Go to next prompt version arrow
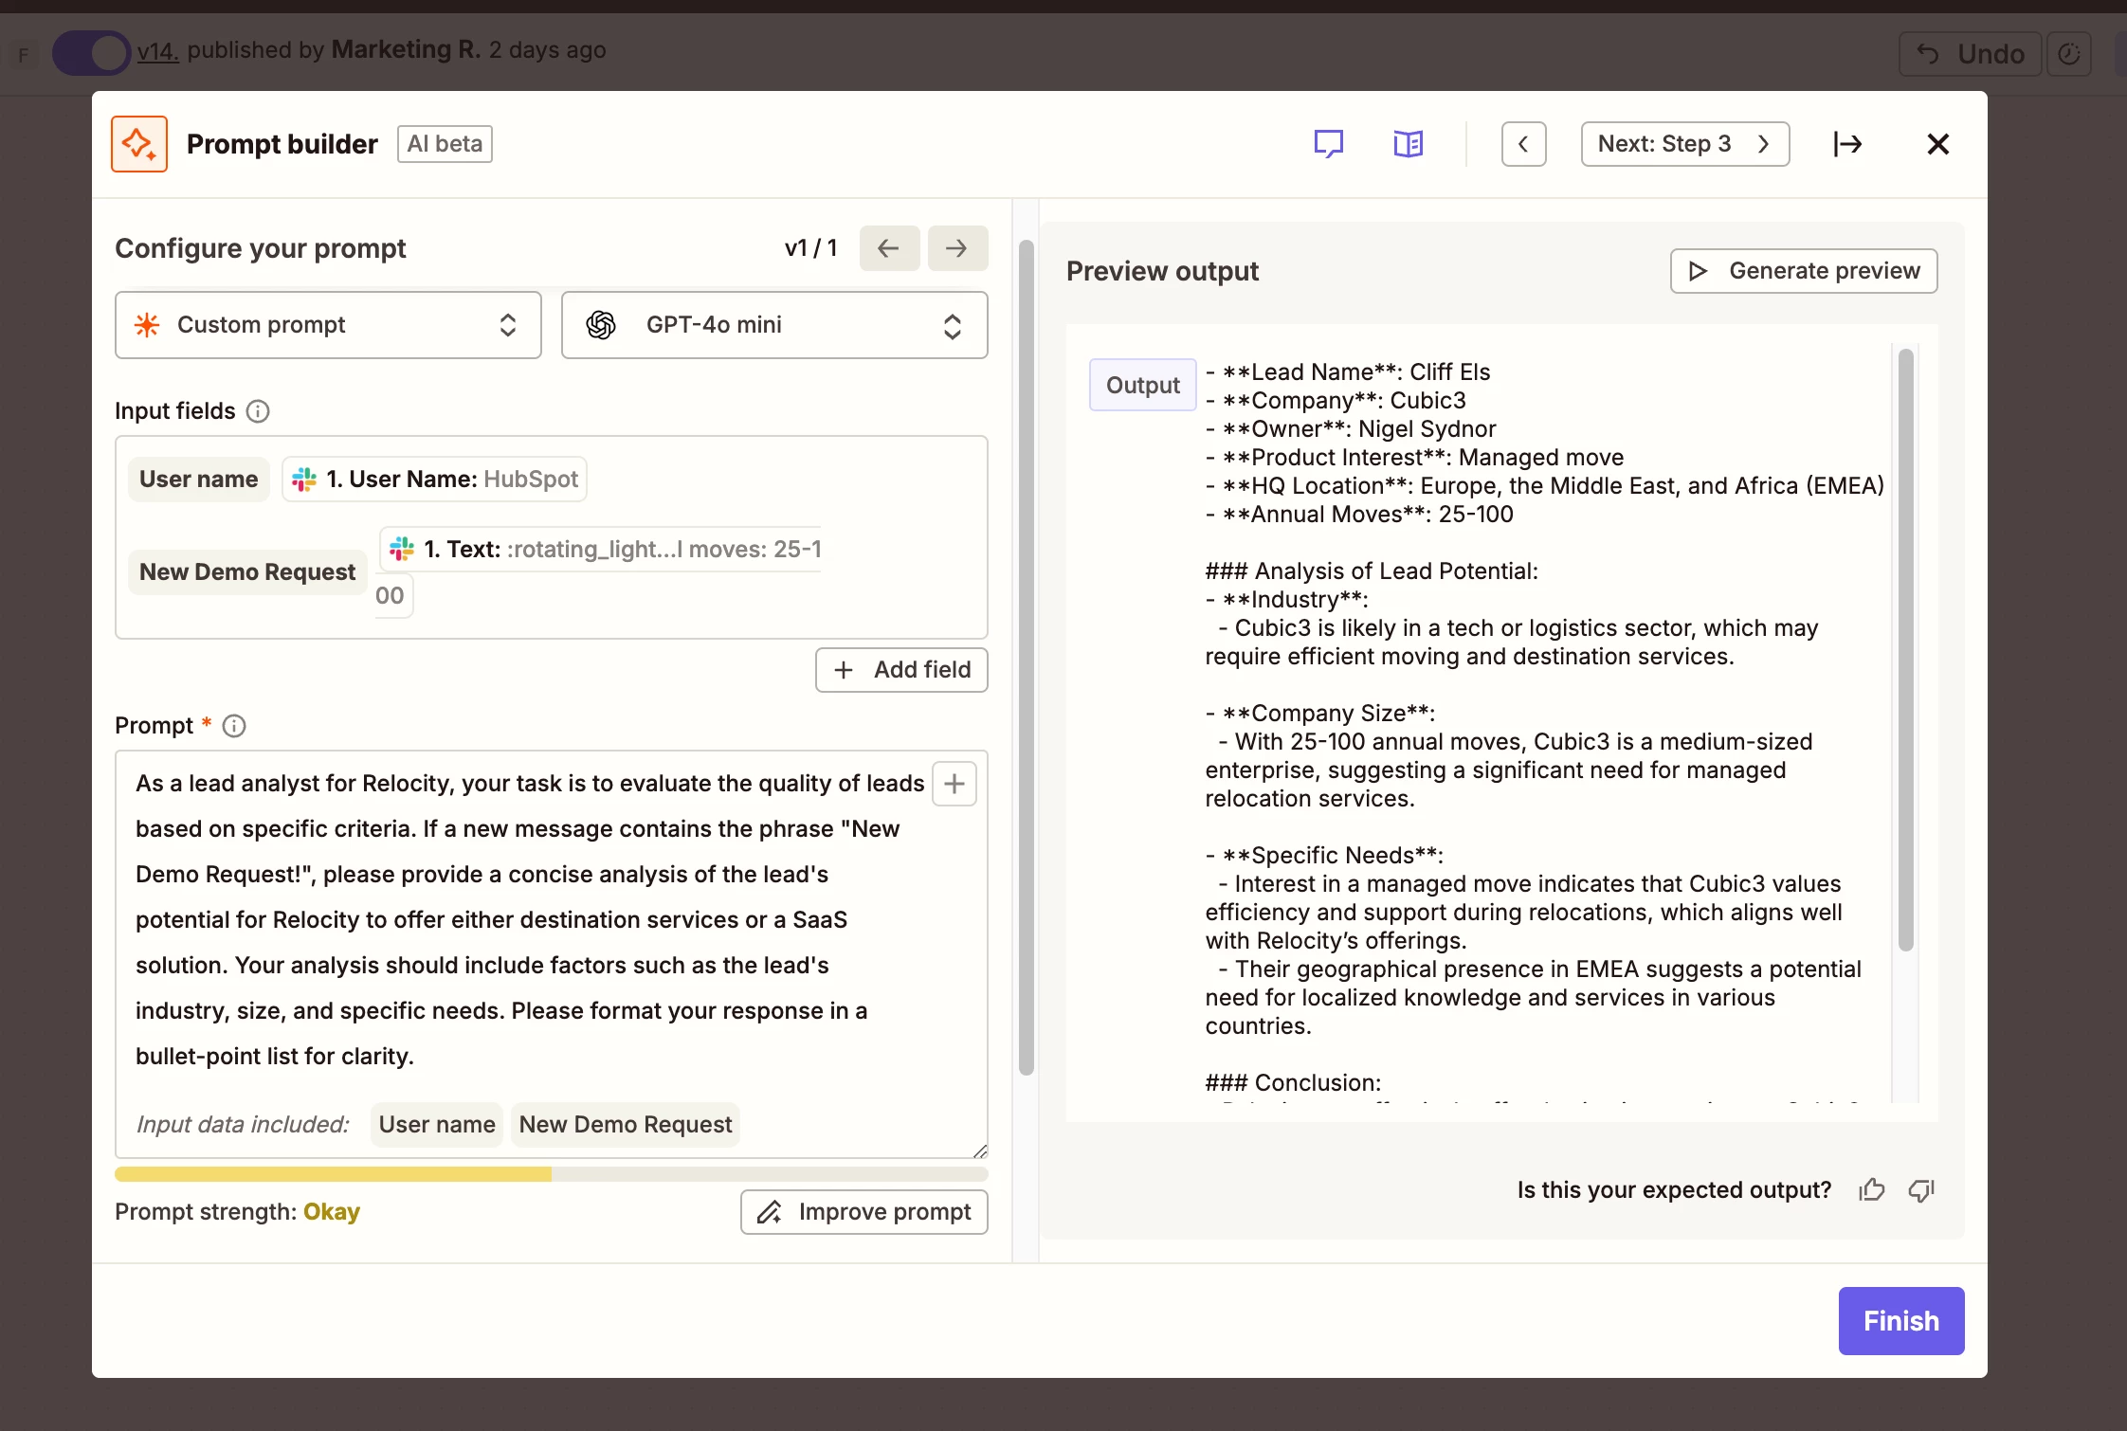This screenshot has height=1431, width=2127. pos(957,248)
